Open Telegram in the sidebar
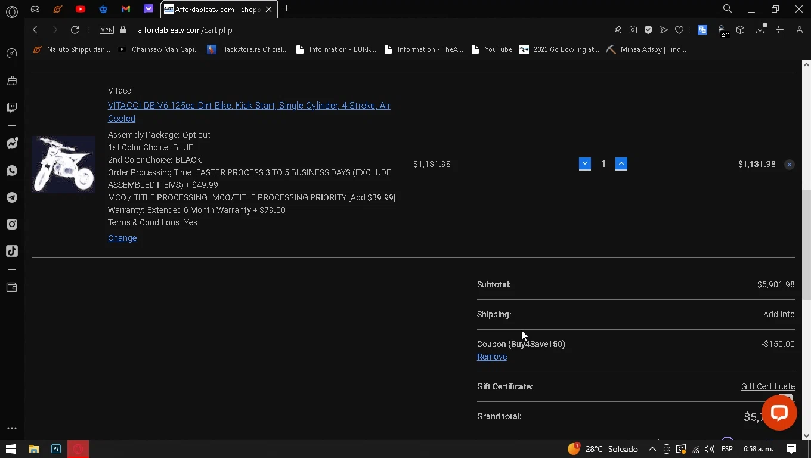Viewport: 811px width, 458px height. point(12,197)
